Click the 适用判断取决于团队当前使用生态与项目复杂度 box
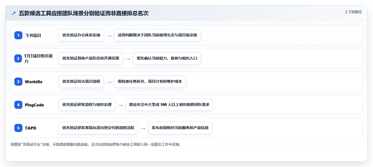Screen dimensions: 373x167 click(157, 35)
